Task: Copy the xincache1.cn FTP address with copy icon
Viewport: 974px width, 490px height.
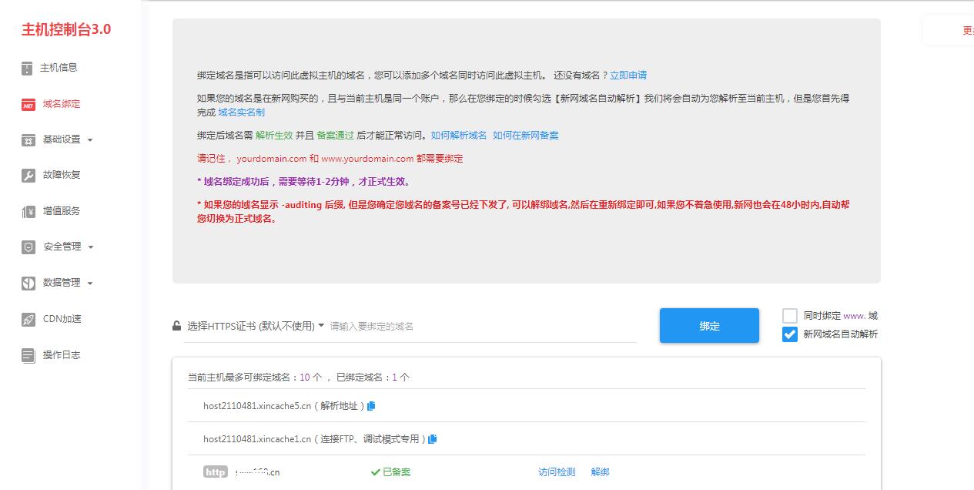Action: coord(432,439)
